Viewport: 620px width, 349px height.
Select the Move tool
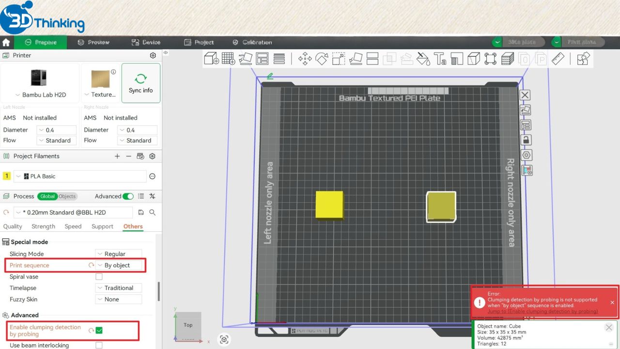(x=305, y=59)
